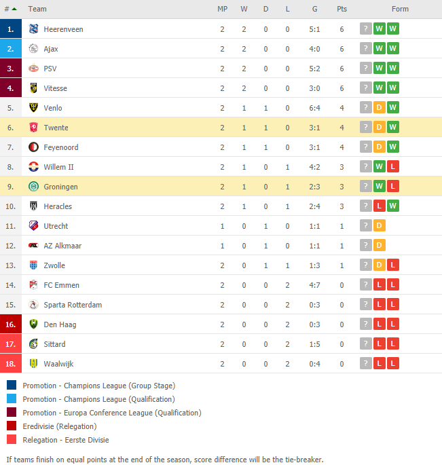Click the PSV team badge
The image size is (442, 465).
coord(33,68)
